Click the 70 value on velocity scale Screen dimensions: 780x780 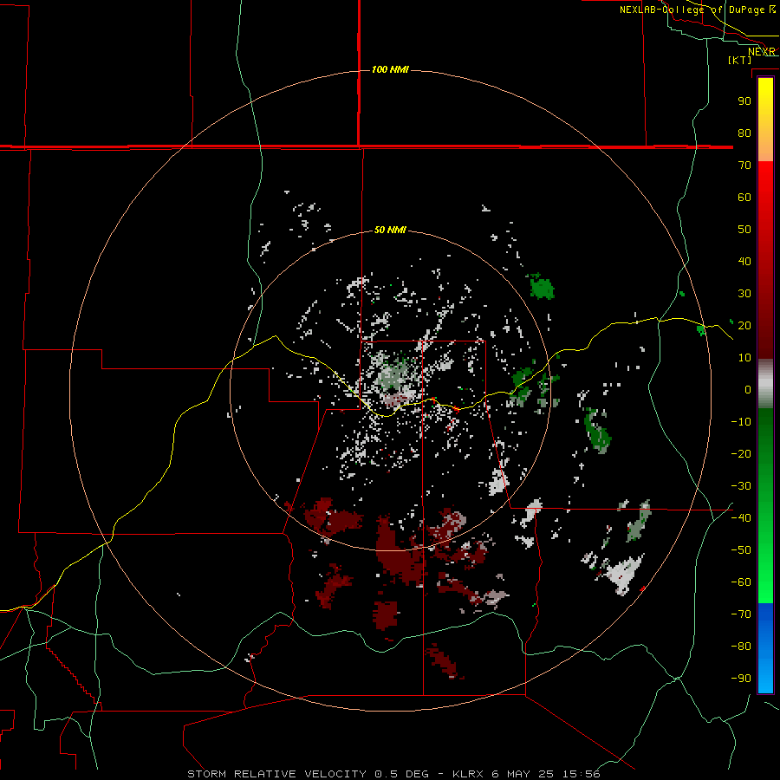click(x=744, y=166)
